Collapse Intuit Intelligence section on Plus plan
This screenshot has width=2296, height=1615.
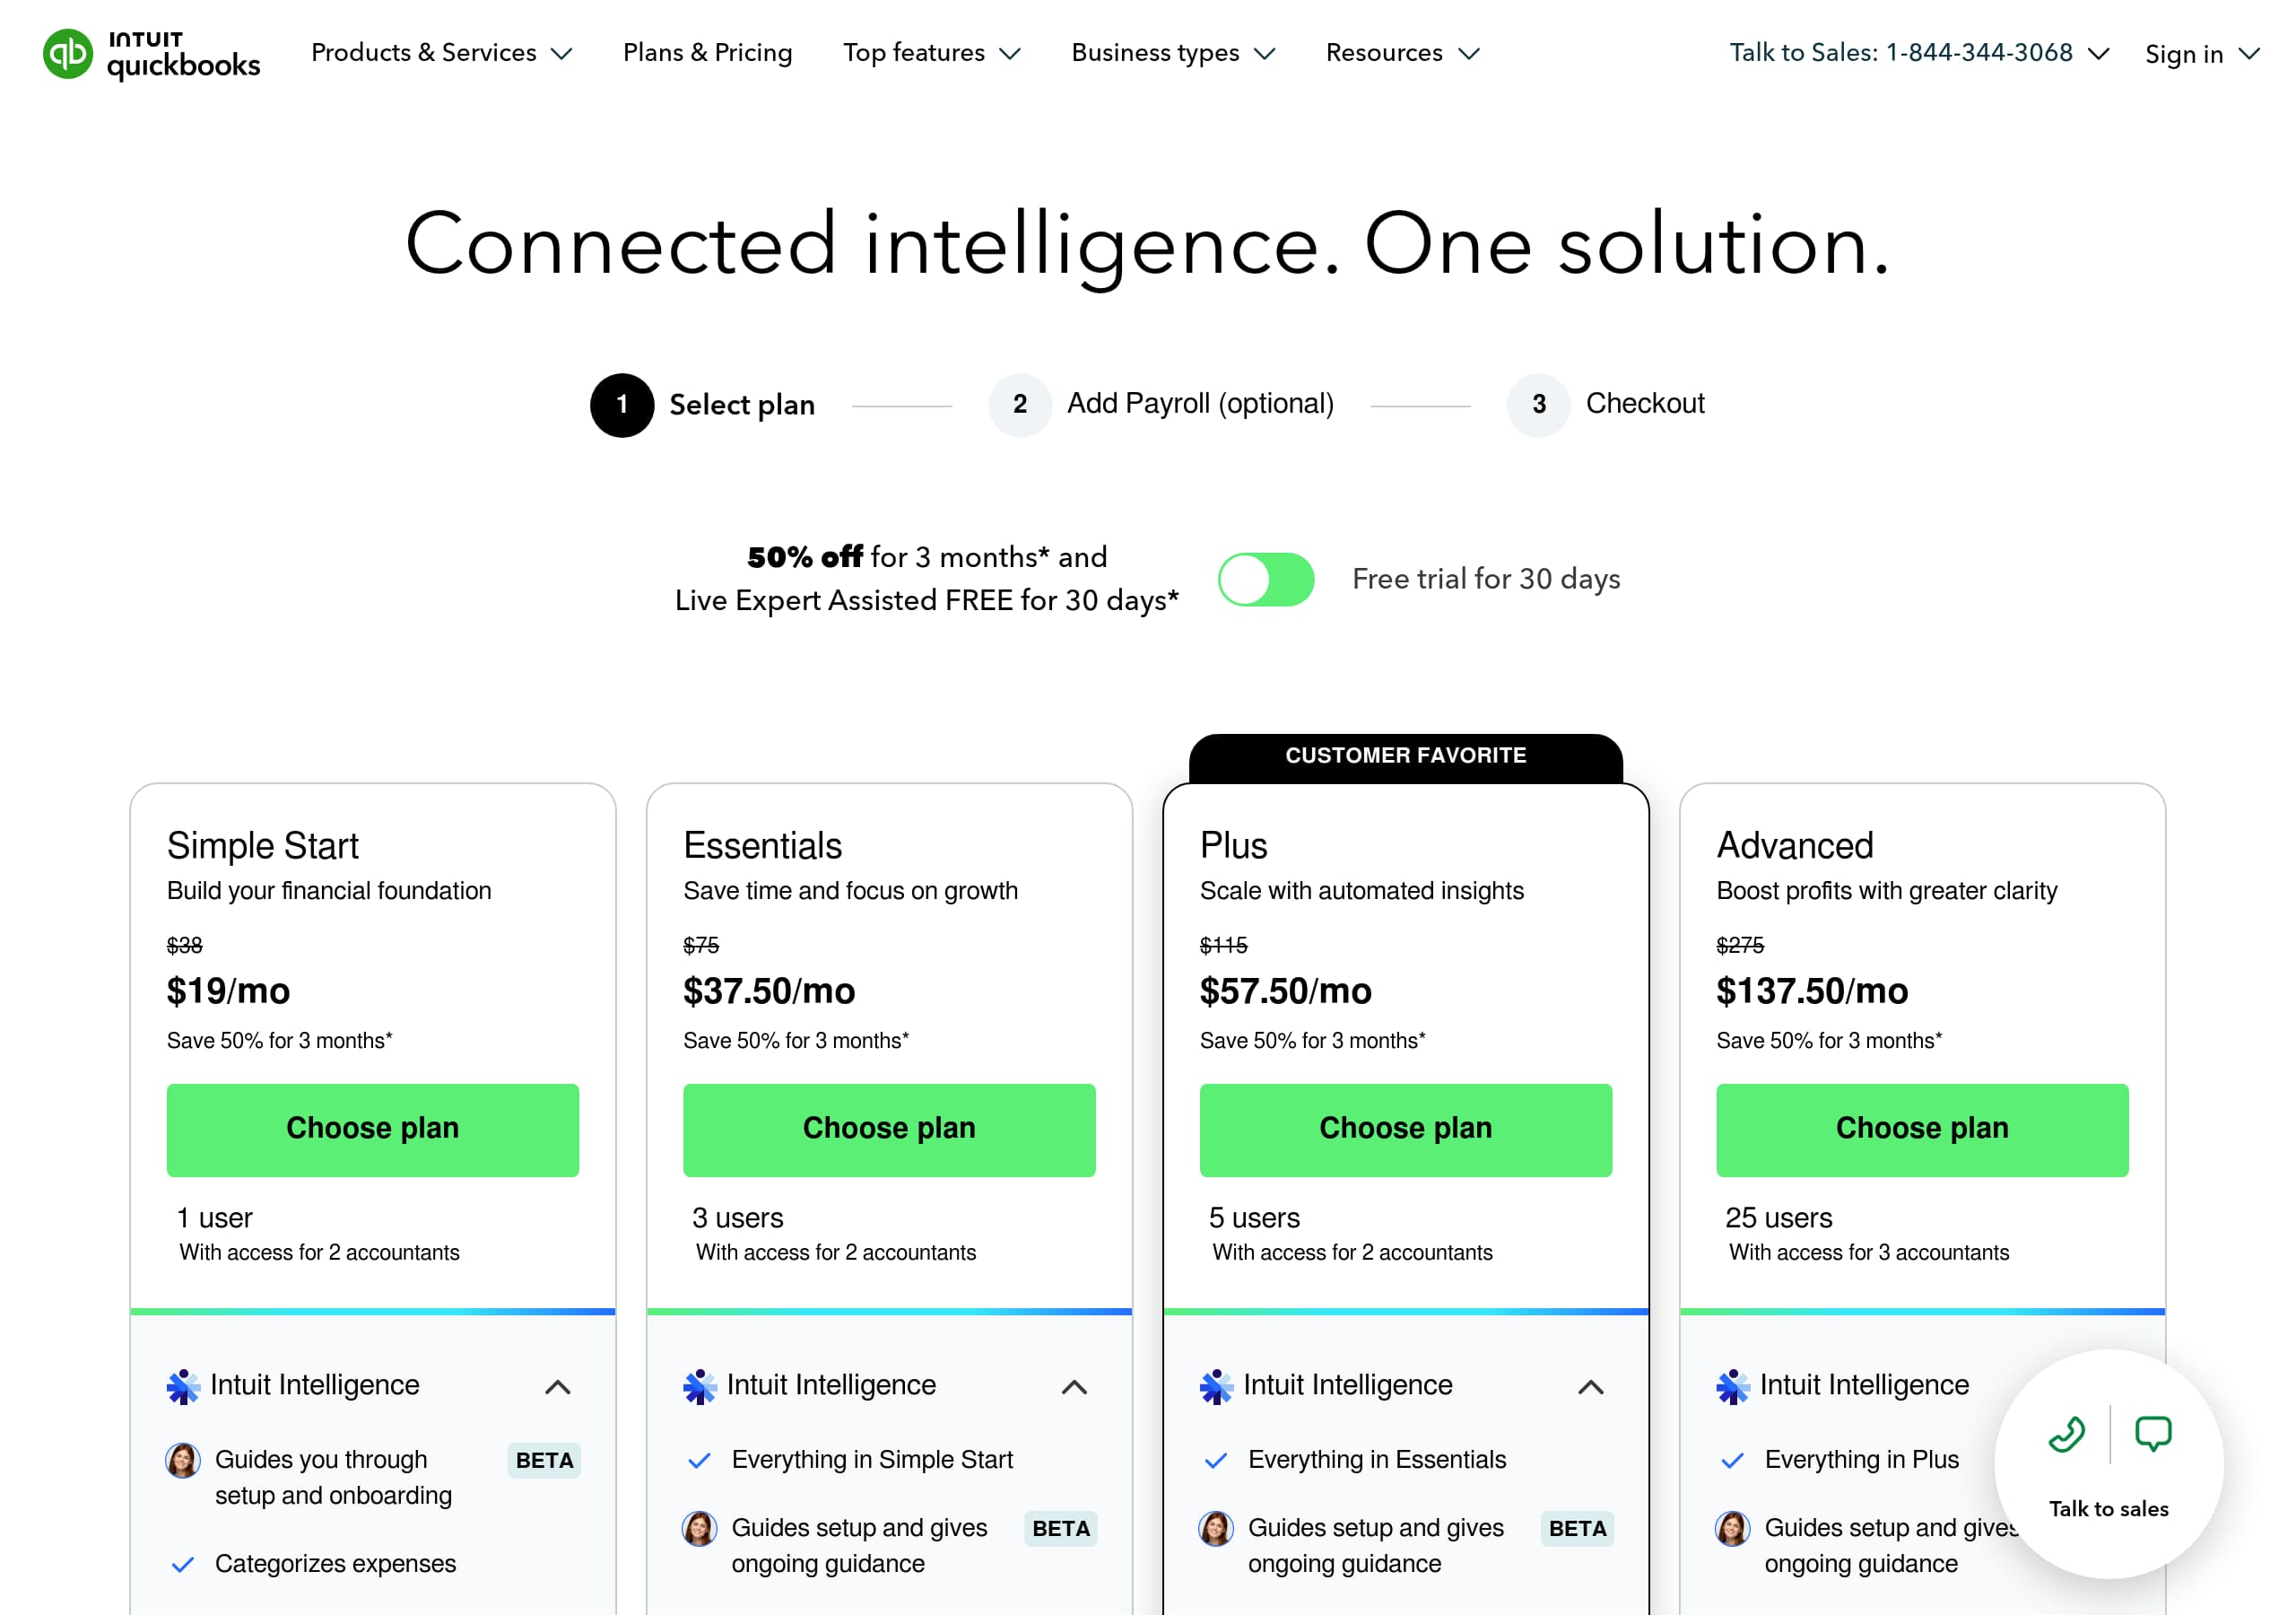tap(1590, 1387)
